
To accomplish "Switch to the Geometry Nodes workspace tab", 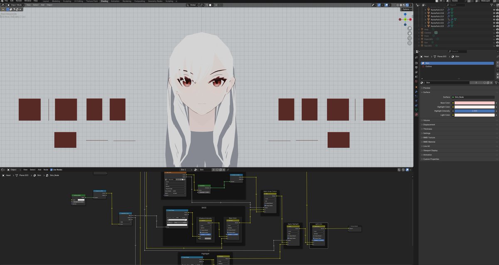I will tap(155, 1).
